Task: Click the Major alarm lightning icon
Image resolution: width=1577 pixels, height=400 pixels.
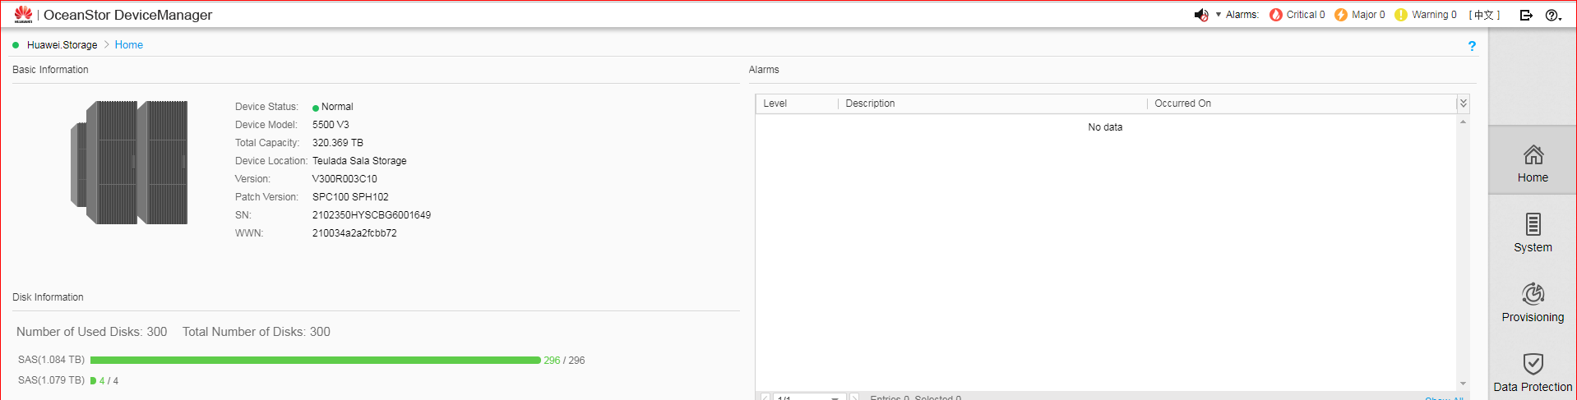Action: point(1341,15)
